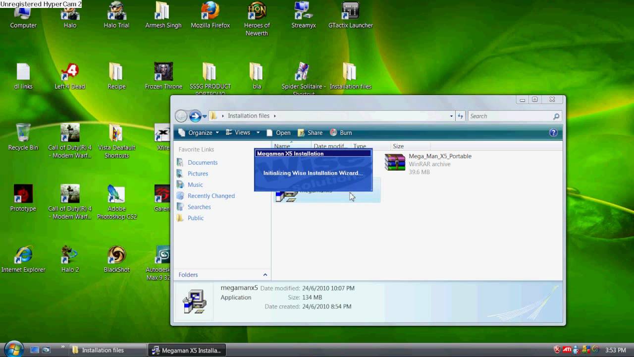
Task: Click the taskbar clock showing 3:53 PM
Action: [616, 350]
